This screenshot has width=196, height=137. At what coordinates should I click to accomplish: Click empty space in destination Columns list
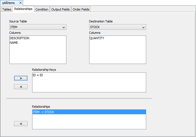click(117, 54)
